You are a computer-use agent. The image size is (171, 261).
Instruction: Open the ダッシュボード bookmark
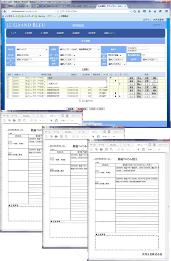[x=26, y=16]
